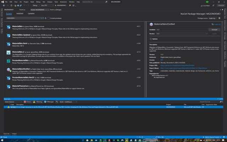Open the Analyze menu

pos(50,2)
